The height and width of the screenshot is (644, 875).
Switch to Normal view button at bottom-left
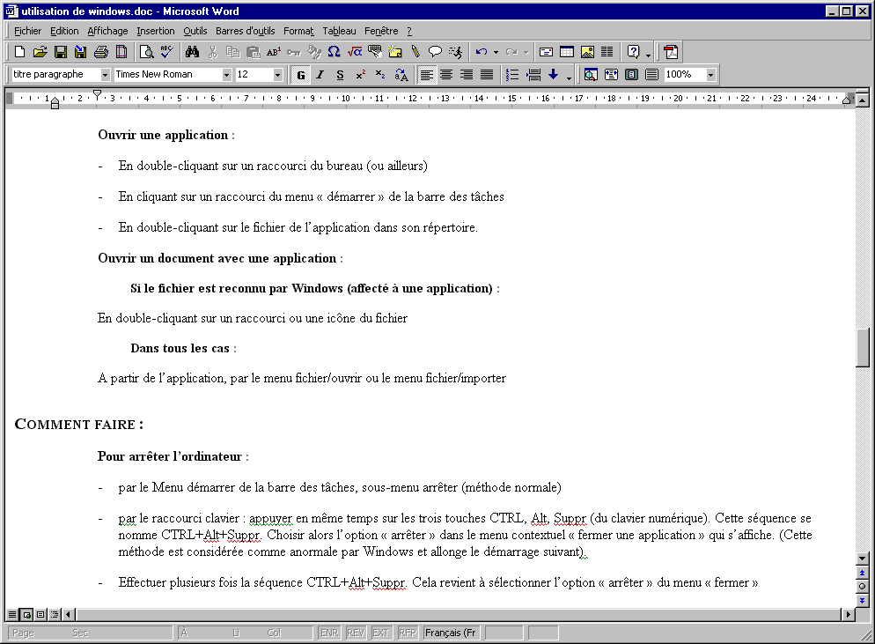point(12,614)
